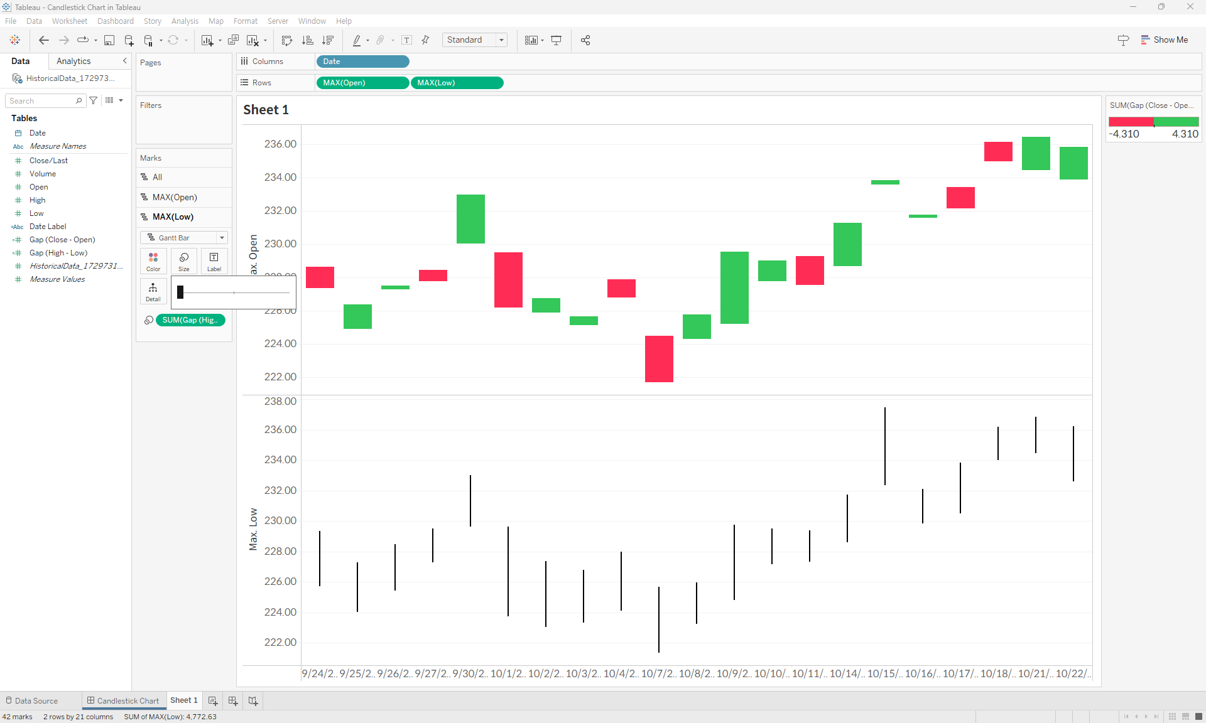
Task: Collapse the Data pane with chevron
Action: pos(124,61)
